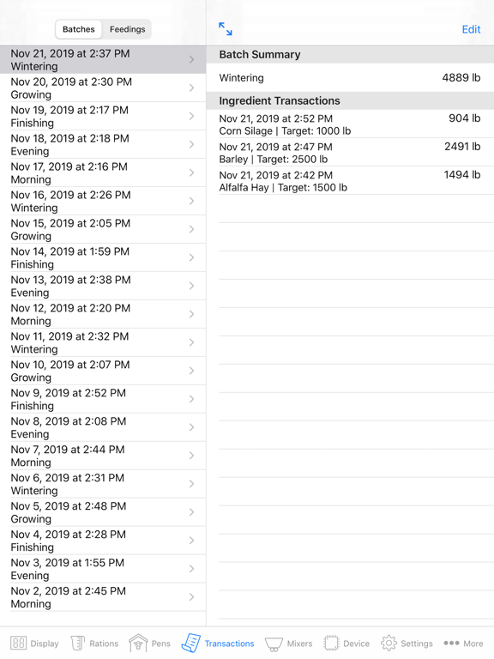Expand the Nov 16, 2019 Wintering batch chevron
Image resolution: width=494 pixels, height=659 pixels.
[x=191, y=201]
